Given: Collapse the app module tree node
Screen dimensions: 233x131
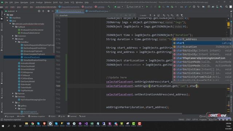Looking at the screenshot, I should click(5, 15).
